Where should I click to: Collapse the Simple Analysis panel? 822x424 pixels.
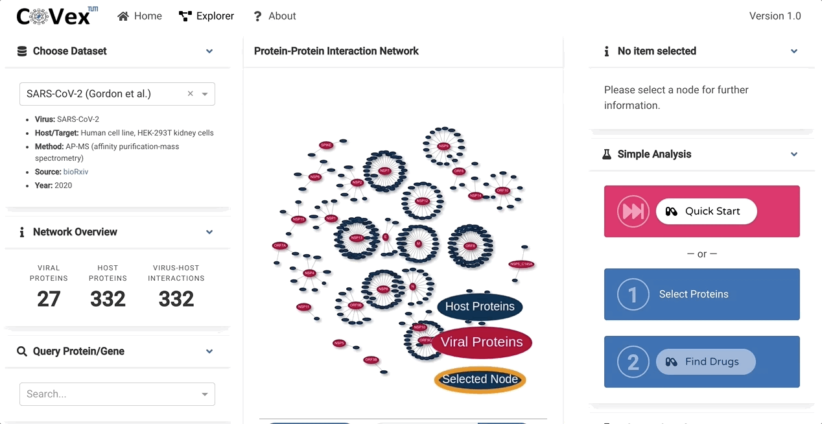coord(794,154)
